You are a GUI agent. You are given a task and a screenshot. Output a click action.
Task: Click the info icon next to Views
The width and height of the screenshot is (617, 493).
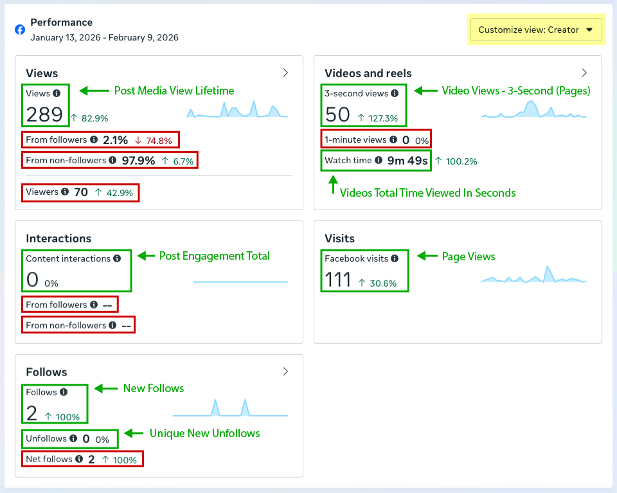click(x=57, y=94)
